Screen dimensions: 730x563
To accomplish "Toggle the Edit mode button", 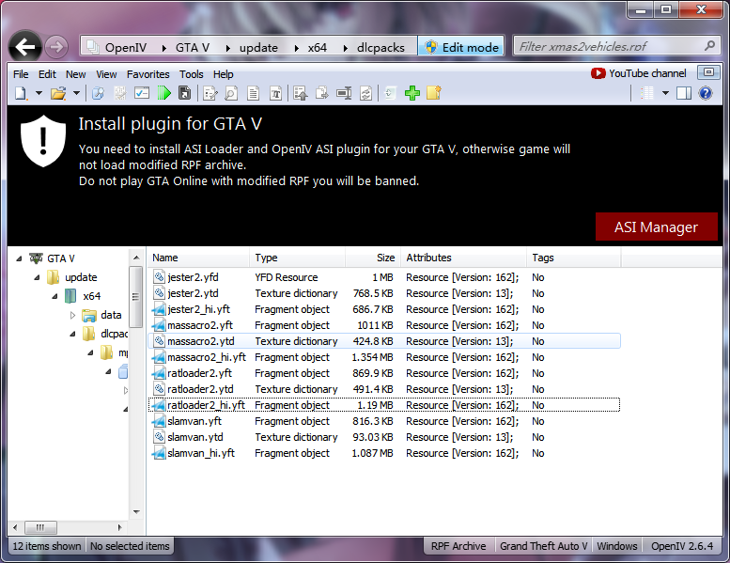I will [461, 47].
